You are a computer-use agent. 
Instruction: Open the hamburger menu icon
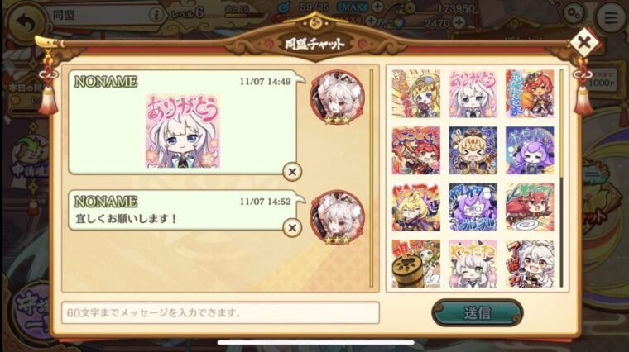coord(611,17)
